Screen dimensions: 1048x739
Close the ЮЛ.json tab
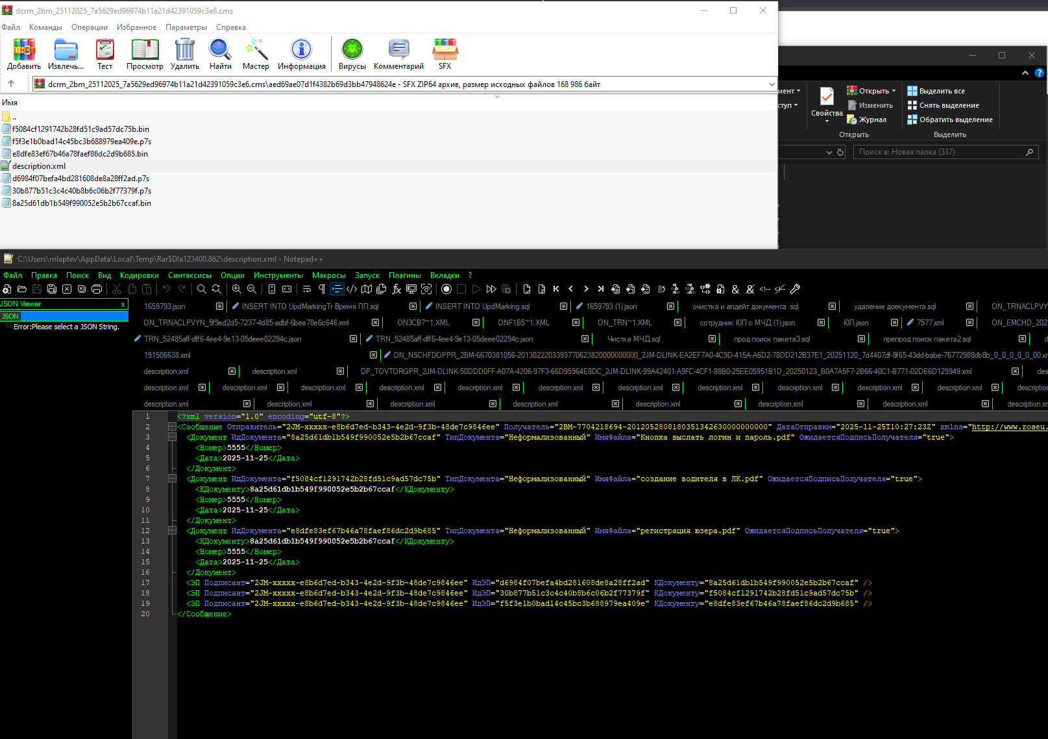tap(894, 323)
